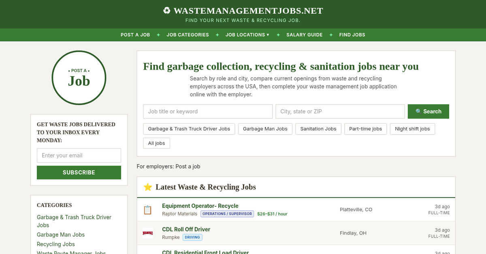Open Equipment Operator- Recycle job listing
Screen dimensions: 486x254
click(200, 206)
